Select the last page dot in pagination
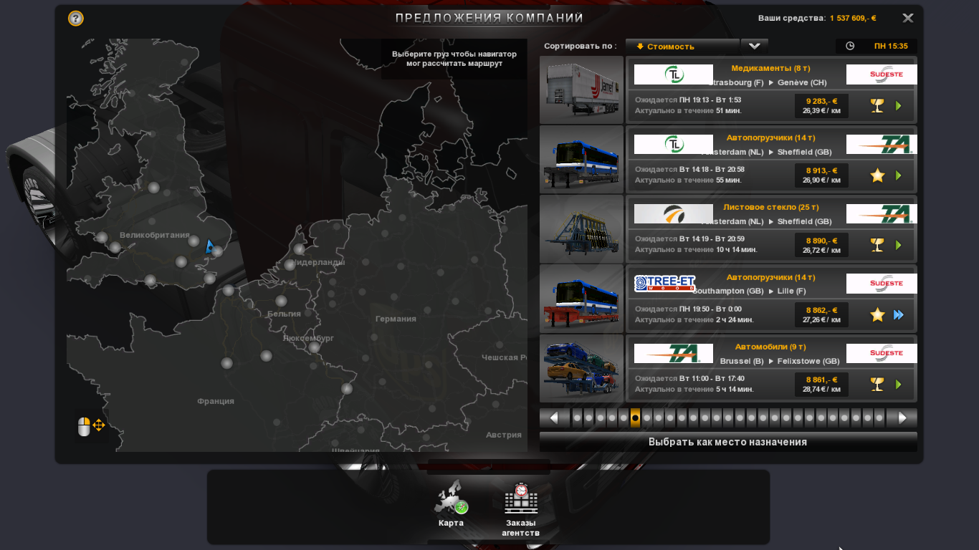 pos(879,418)
